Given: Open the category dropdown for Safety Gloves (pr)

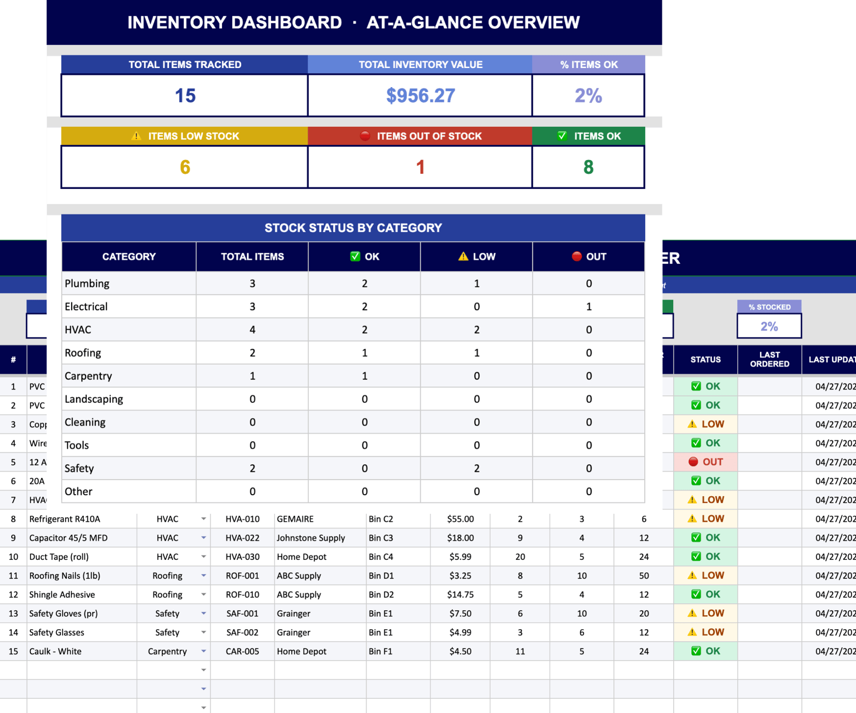Looking at the screenshot, I should tap(203, 613).
